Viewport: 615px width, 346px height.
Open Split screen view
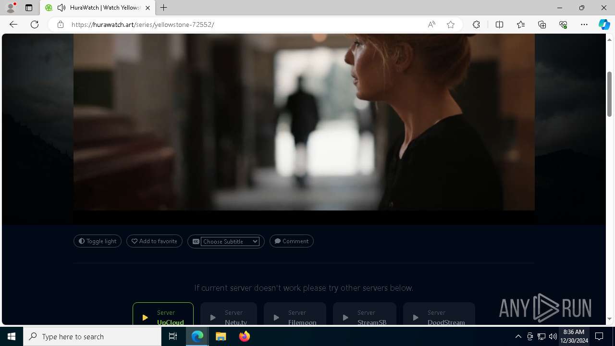(499, 25)
